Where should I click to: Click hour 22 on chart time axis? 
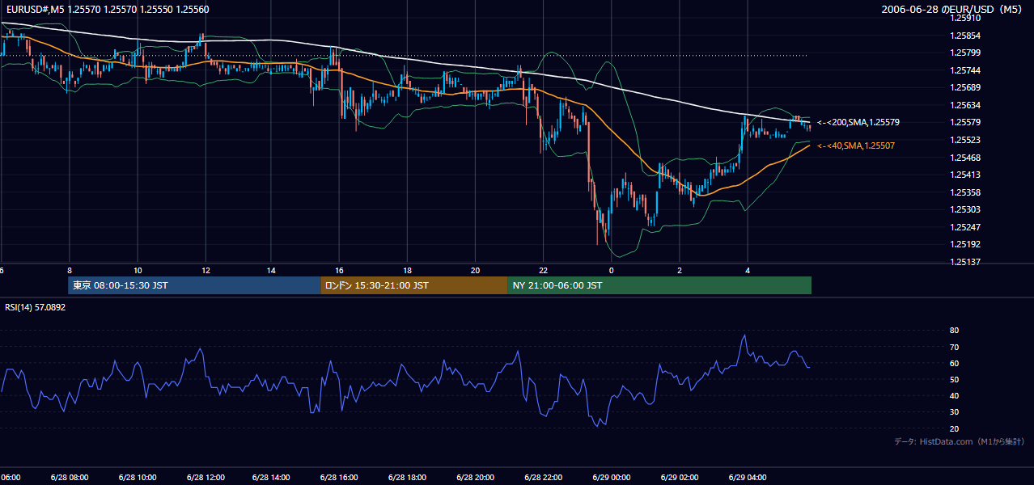544,270
